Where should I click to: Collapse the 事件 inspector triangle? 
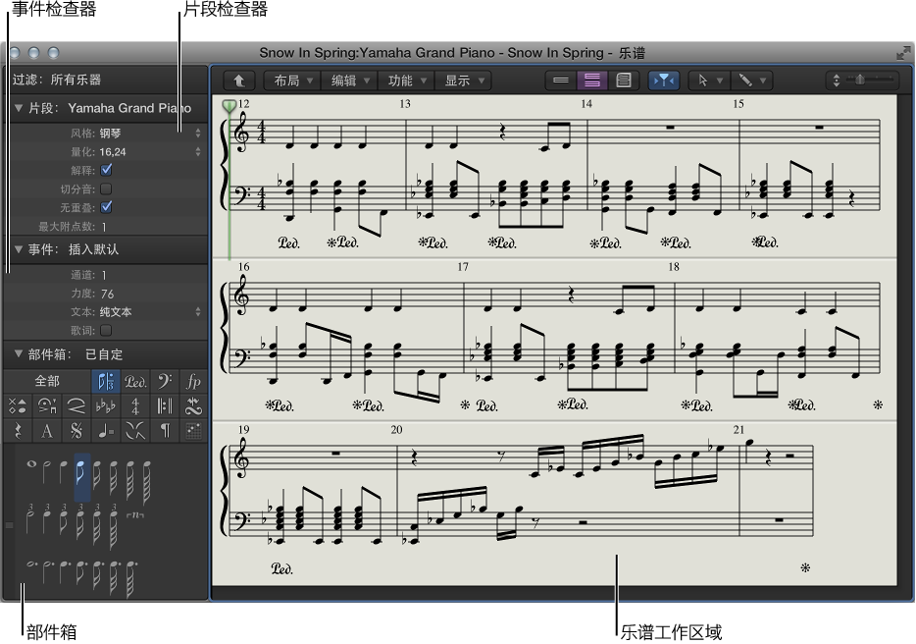pyautogui.click(x=18, y=249)
